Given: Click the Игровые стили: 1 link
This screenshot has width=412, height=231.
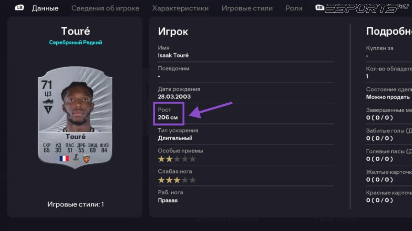Looking at the screenshot, I should tap(76, 204).
